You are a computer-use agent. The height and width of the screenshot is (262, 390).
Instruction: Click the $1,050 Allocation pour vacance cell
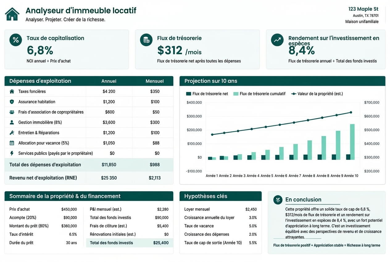pyautogui.click(x=109, y=143)
